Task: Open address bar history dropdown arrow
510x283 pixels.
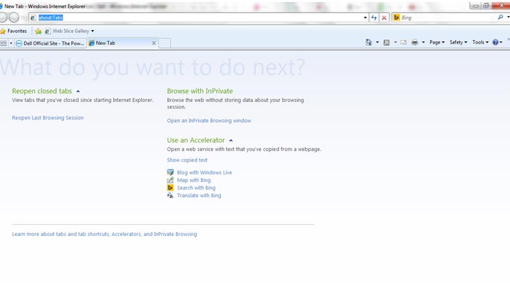Action: pyautogui.click(x=366, y=17)
